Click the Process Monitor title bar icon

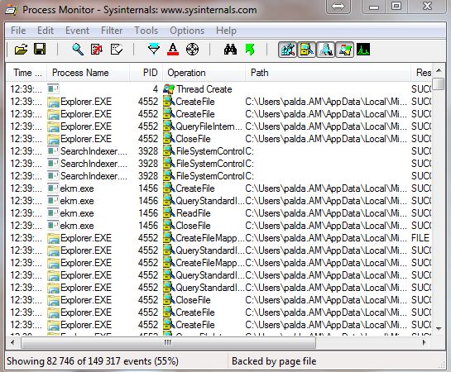pyautogui.click(x=11, y=10)
